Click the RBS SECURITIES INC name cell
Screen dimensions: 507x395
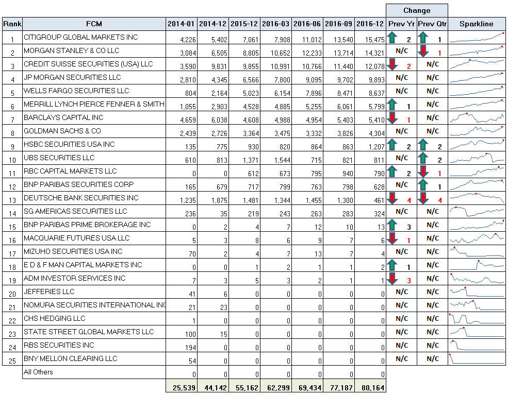coord(94,346)
